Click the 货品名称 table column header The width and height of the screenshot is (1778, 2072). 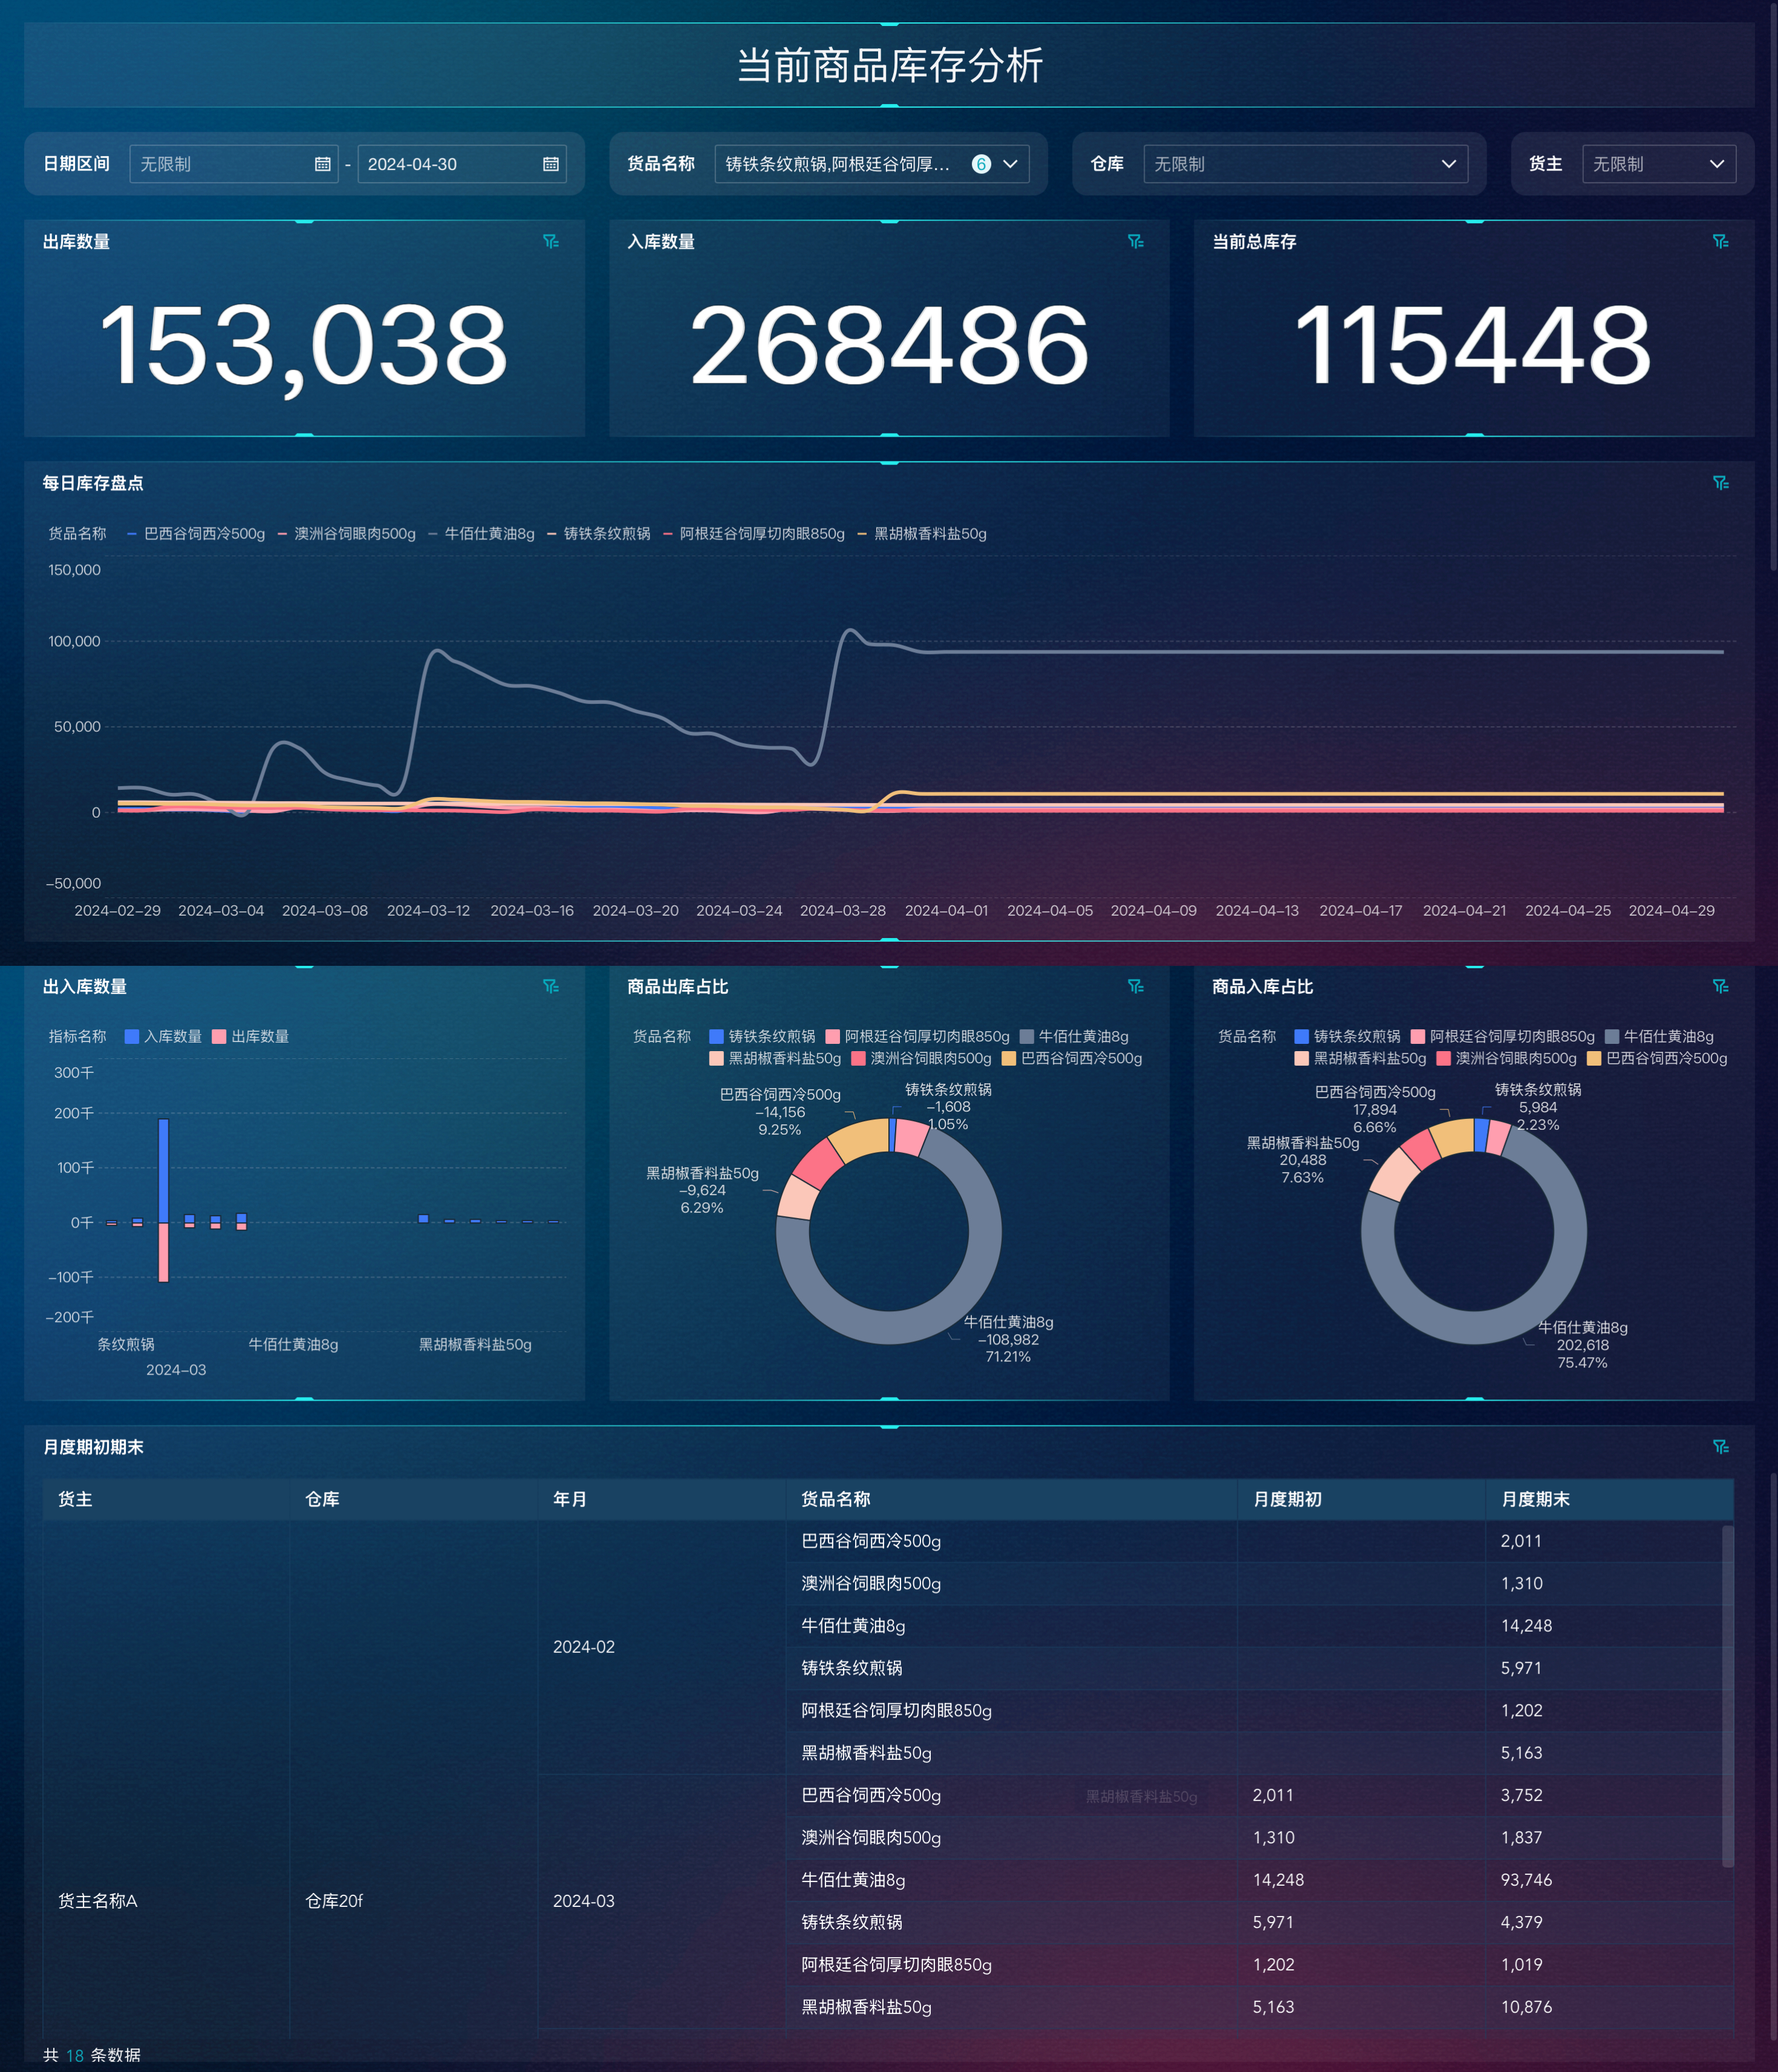click(835, 1499)
